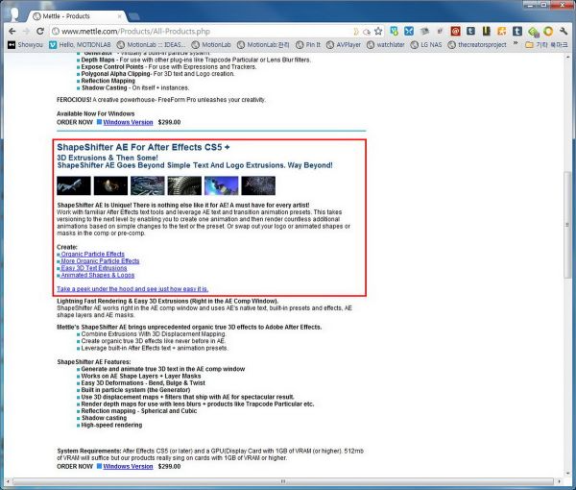
Task: Click the green-blue extension icon beside the bookmark star
Action: tap(395, 32)
